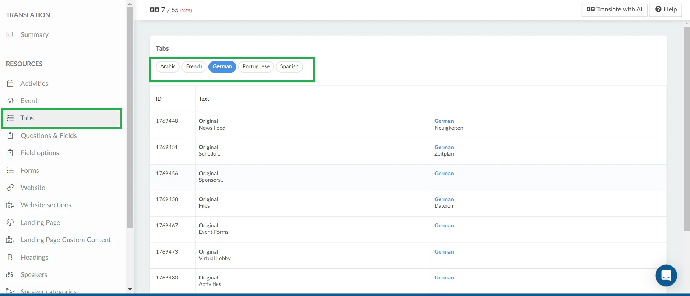Click the sidebar scroll up arrow
This screenshot has width=690, height=296.
pyautogui.click(x=130, y=3)
